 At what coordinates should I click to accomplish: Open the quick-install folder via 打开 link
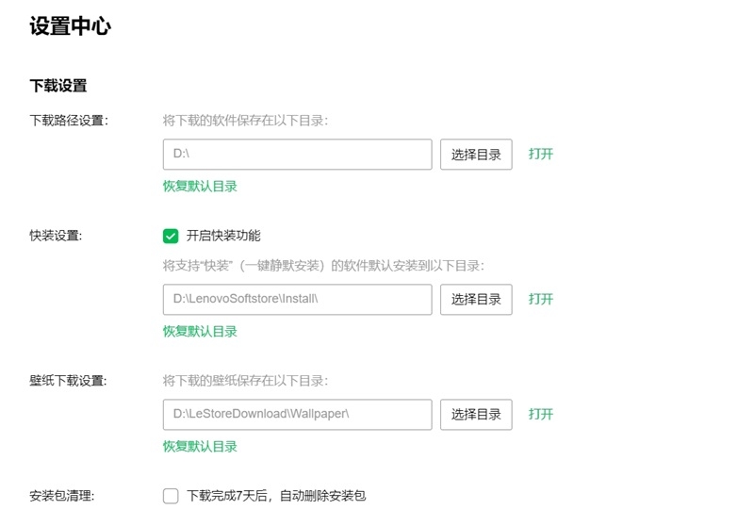point(541,299)
